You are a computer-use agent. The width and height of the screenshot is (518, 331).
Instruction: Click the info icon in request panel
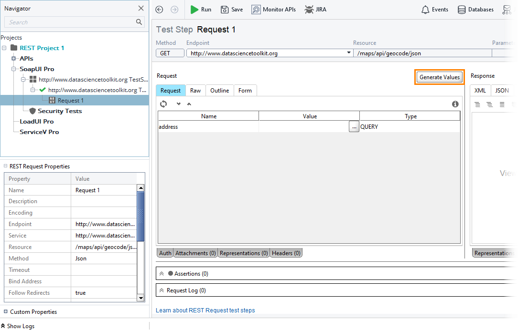pyautogui.click(x=455, y=104)
